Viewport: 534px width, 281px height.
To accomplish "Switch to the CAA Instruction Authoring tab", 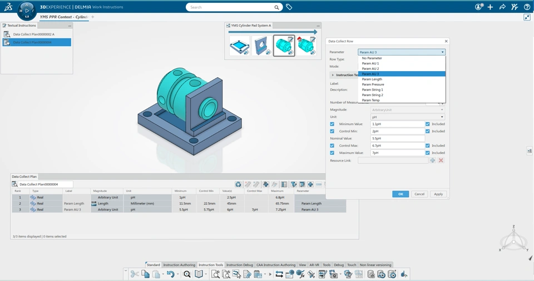I will [276, 265].
